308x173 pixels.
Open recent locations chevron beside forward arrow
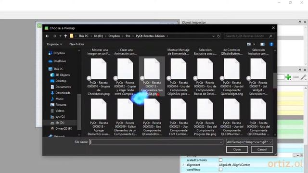[60, 36]
